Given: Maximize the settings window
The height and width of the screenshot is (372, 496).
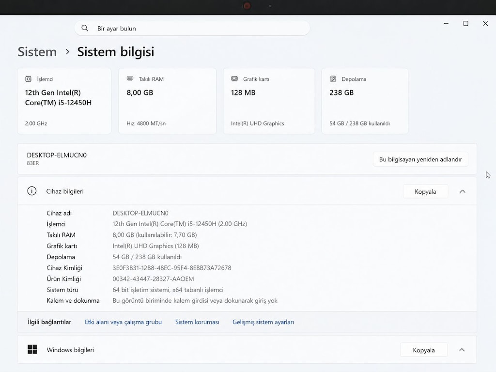Looking at the screenshot, I should 465,23.
